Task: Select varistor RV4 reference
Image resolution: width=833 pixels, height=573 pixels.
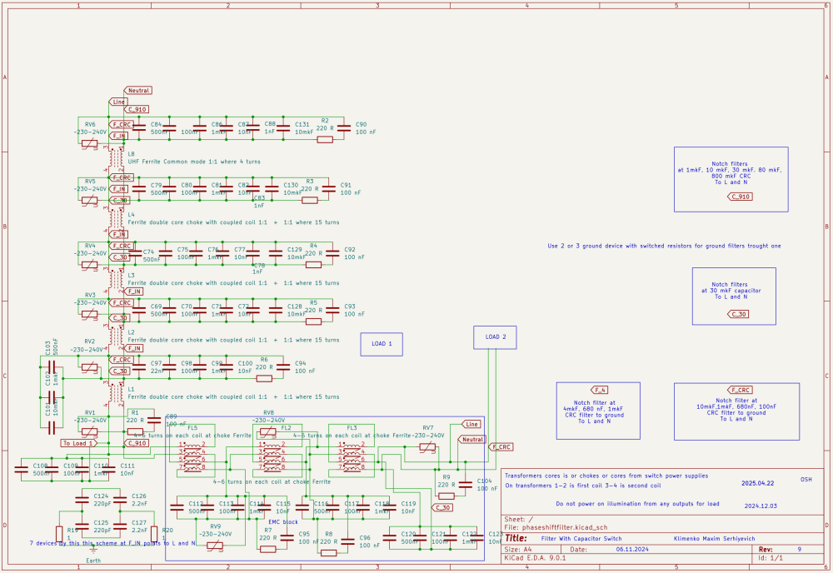Action: (x=90, y=247)
